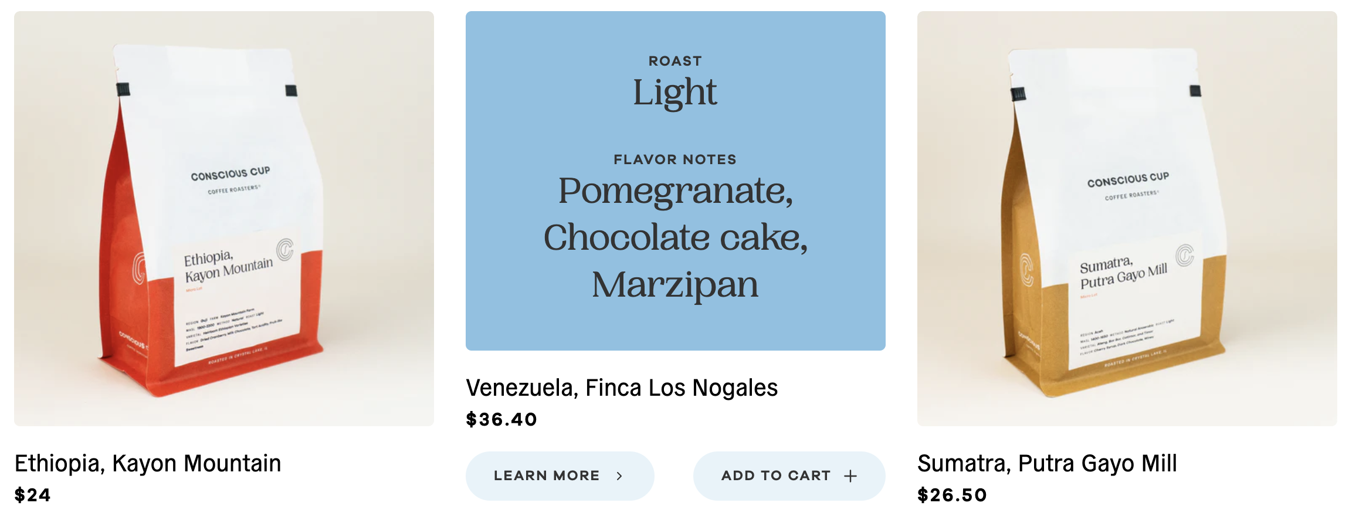Open the Ethiopia, Kayon Mountain product title
Screen dimensions: 1349x530
[148, 463]
